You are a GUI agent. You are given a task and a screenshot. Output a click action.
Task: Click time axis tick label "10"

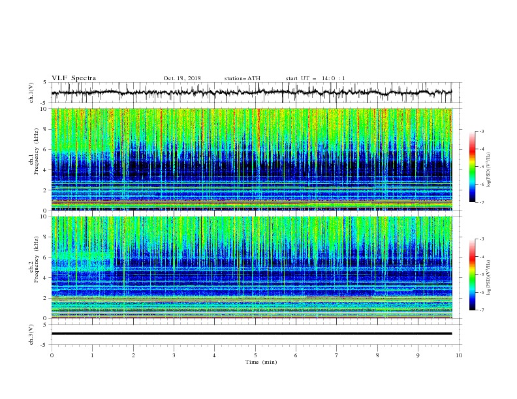pyautogui.click(x=459, y=355)
